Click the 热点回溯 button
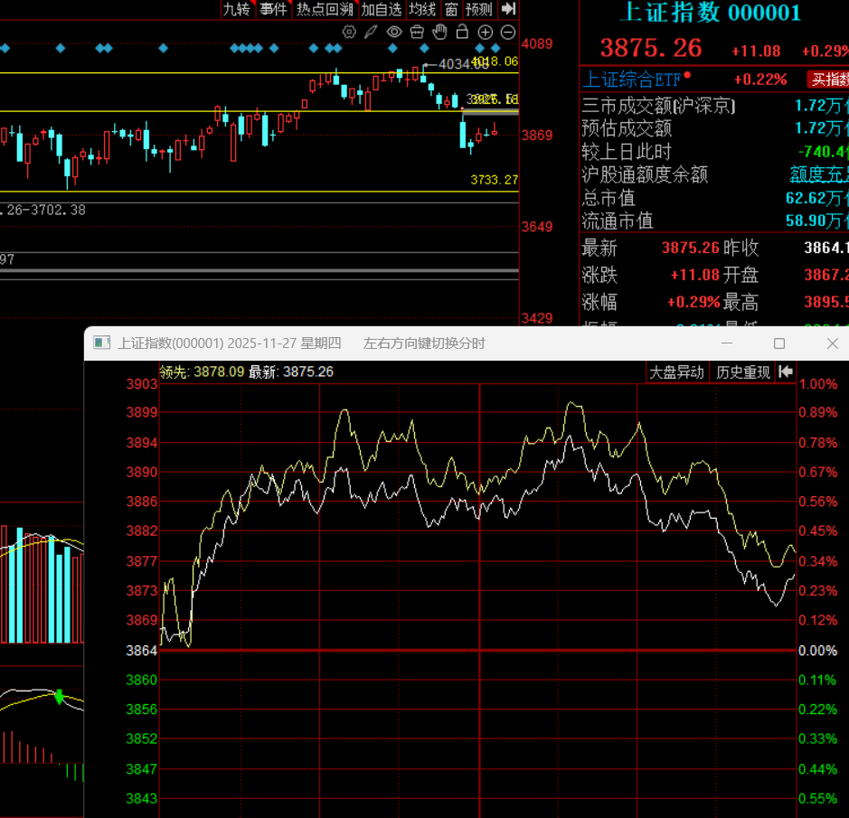This screenshot has height=818, width=849. coord(325,9)
